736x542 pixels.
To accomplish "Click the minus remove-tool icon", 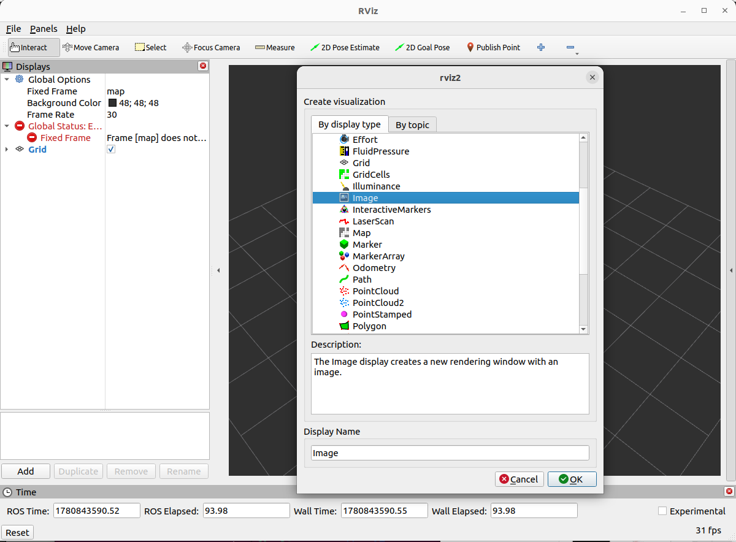I will pyautogui.click(x=570, y=47).
